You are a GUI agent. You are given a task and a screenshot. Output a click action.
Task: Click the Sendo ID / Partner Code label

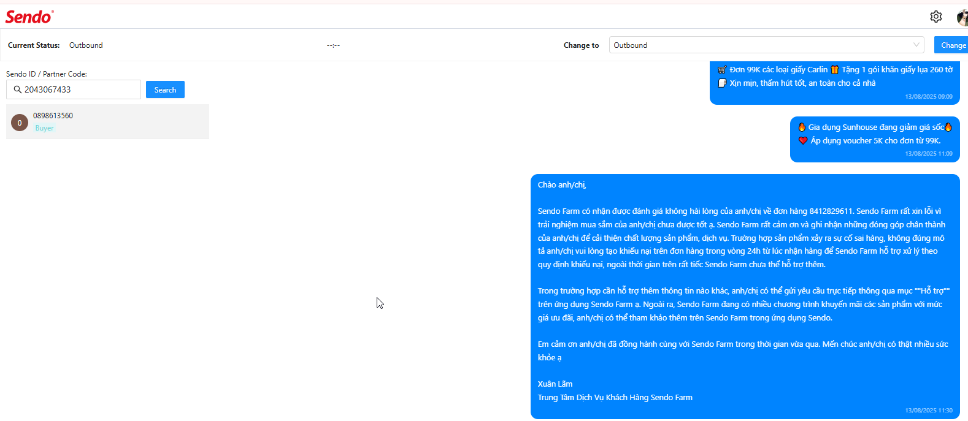point(47,74)
